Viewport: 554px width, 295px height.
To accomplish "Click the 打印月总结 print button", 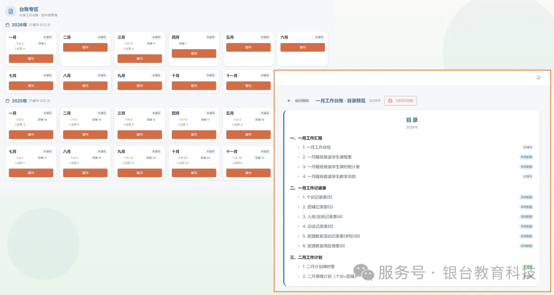I will (401, 100).
